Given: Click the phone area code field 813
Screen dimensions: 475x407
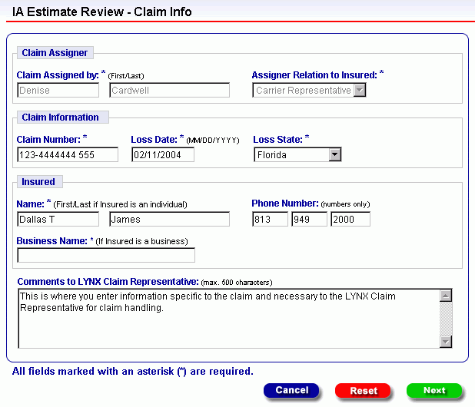Looking at the screenshot, I should (x=270, y=219).
